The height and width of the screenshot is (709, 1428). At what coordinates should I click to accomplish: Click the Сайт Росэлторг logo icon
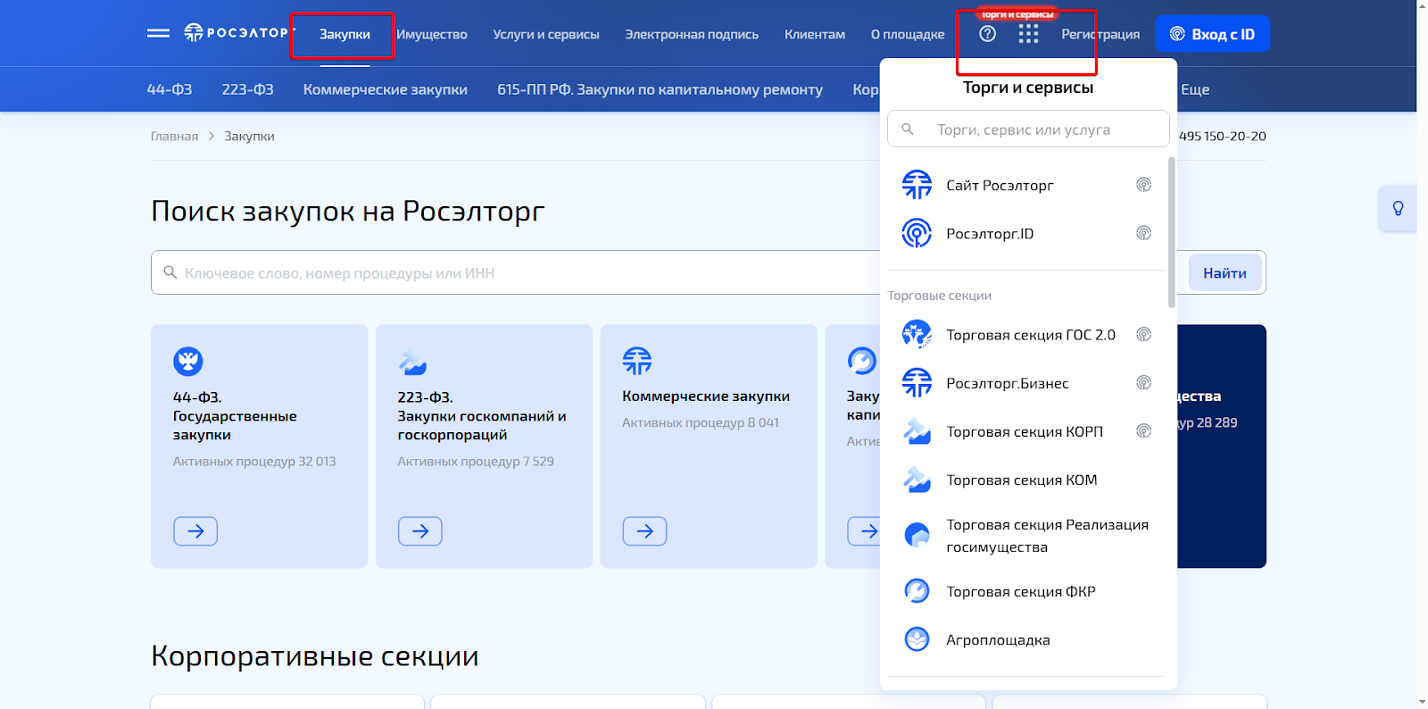pos(917,185)
